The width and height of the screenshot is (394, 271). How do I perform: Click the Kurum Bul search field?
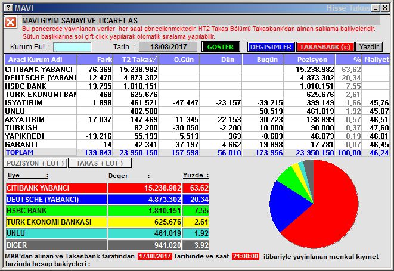72,47
